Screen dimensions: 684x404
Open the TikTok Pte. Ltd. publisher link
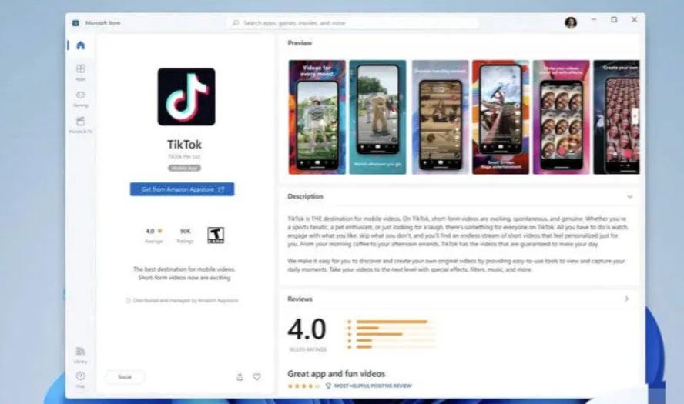(x=184, y=156)
